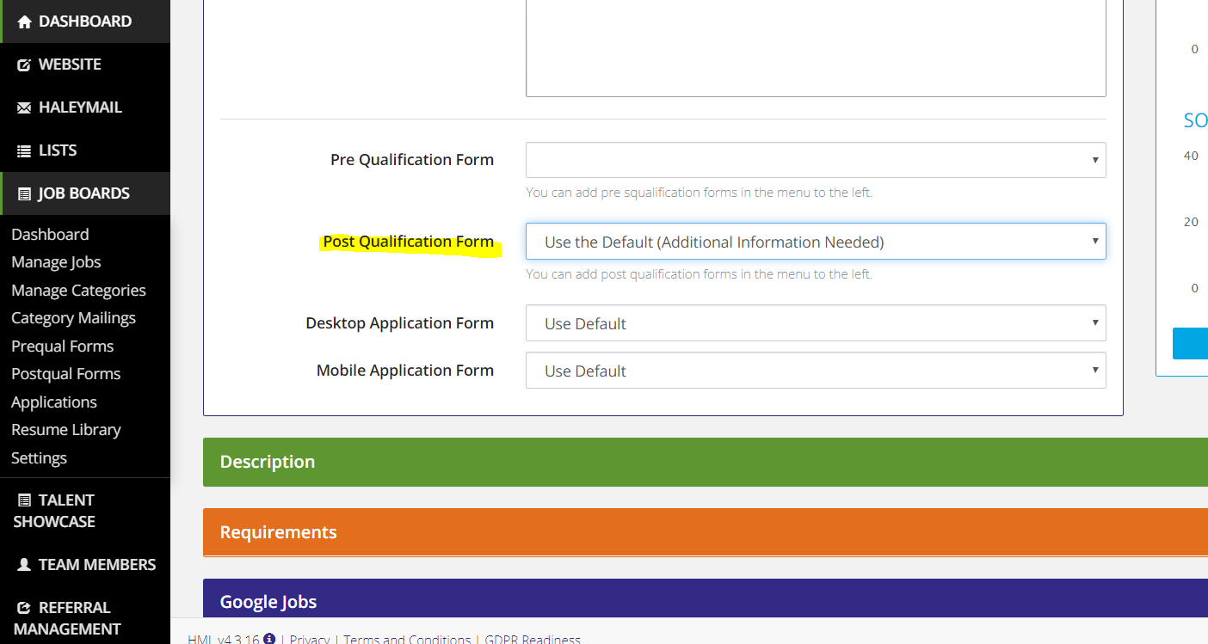
Task: Click the info icon next to HMI v4.3.16
Action: click(x=268, y=640)
